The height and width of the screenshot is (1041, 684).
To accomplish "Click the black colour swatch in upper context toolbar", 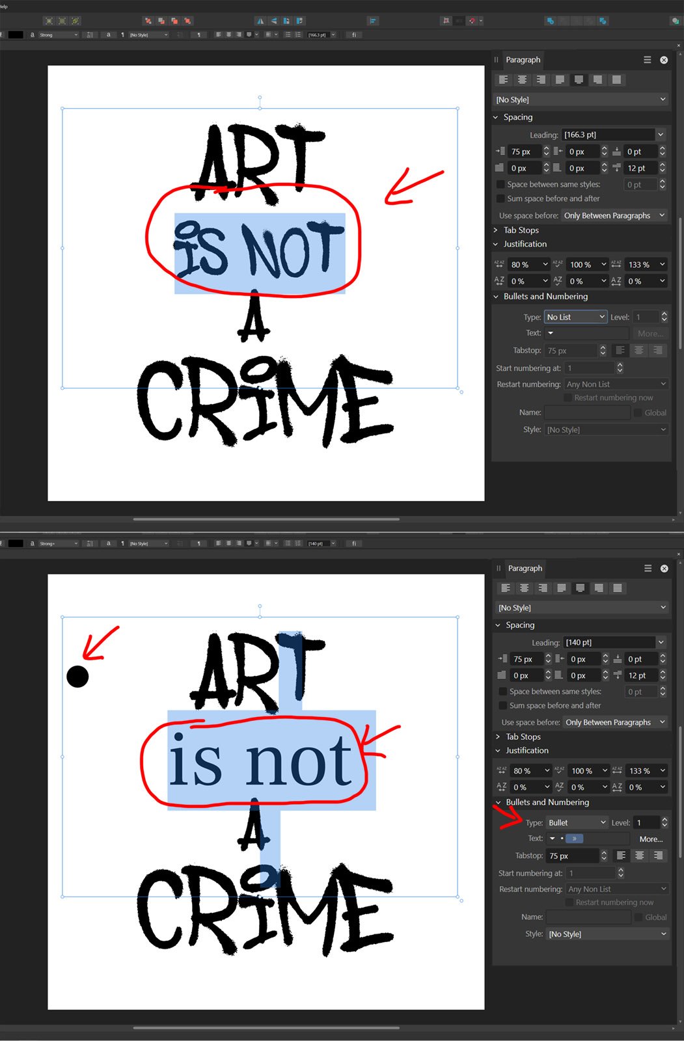I will pyautogui.click(x=16, y=34).
